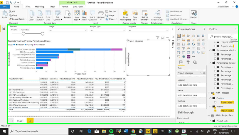Collapse the Visualizations pane with its chevron

pos(204,29)
